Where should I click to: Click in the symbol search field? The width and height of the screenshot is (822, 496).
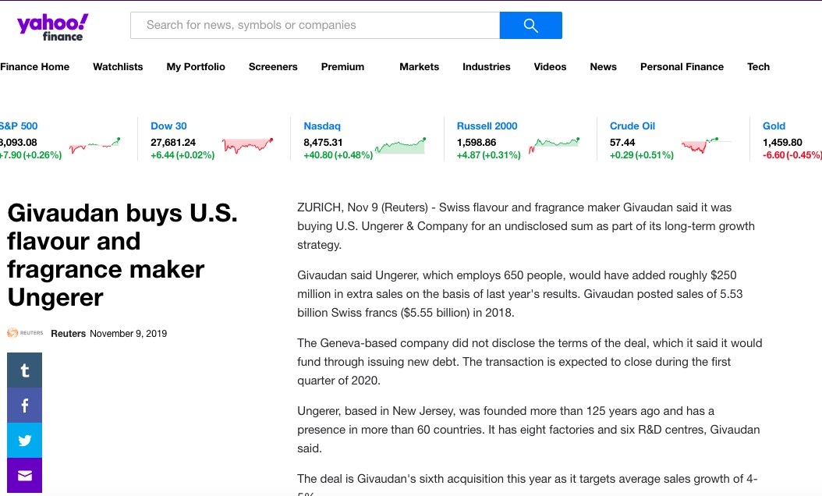coord(314,25)
